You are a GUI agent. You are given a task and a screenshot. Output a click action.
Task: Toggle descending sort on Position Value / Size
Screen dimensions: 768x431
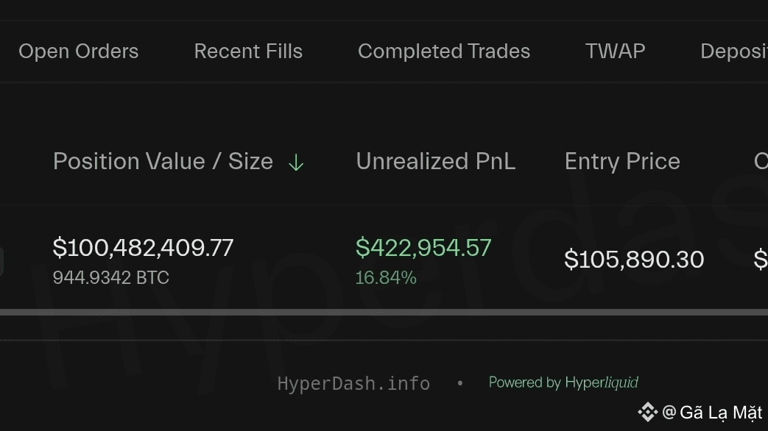pos(162,161)
